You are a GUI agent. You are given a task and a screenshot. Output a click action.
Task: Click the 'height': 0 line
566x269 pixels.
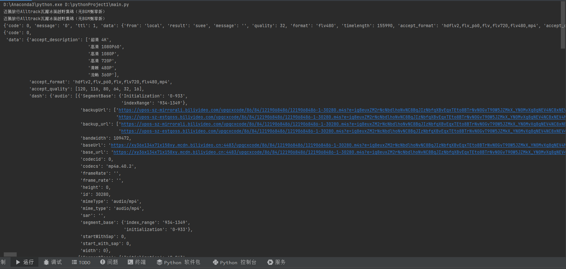tap(95, 188)
